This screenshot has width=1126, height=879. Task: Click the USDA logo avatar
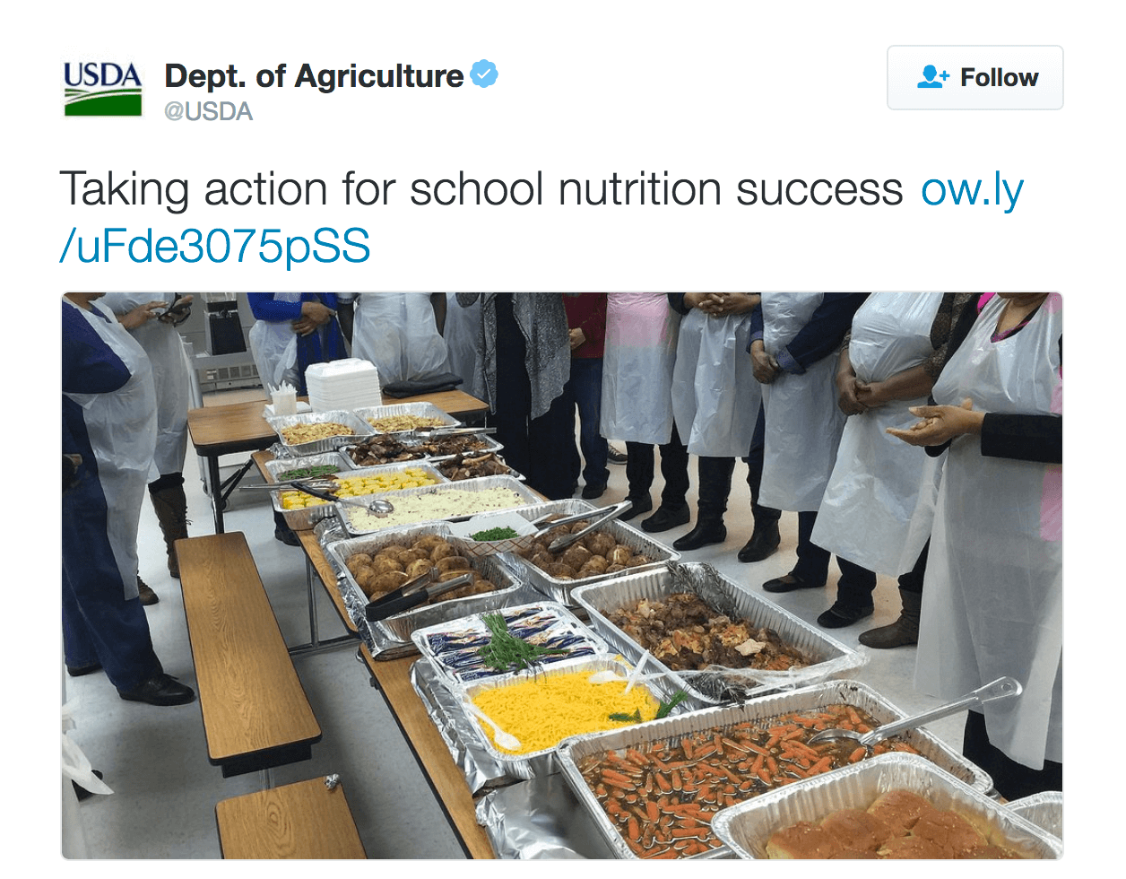pos(102,89)
